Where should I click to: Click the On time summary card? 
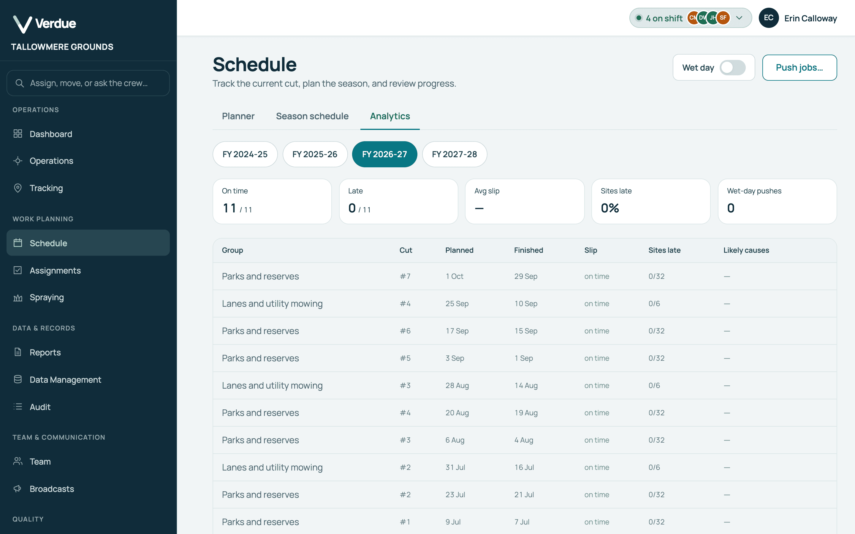(x=272, y=201)
